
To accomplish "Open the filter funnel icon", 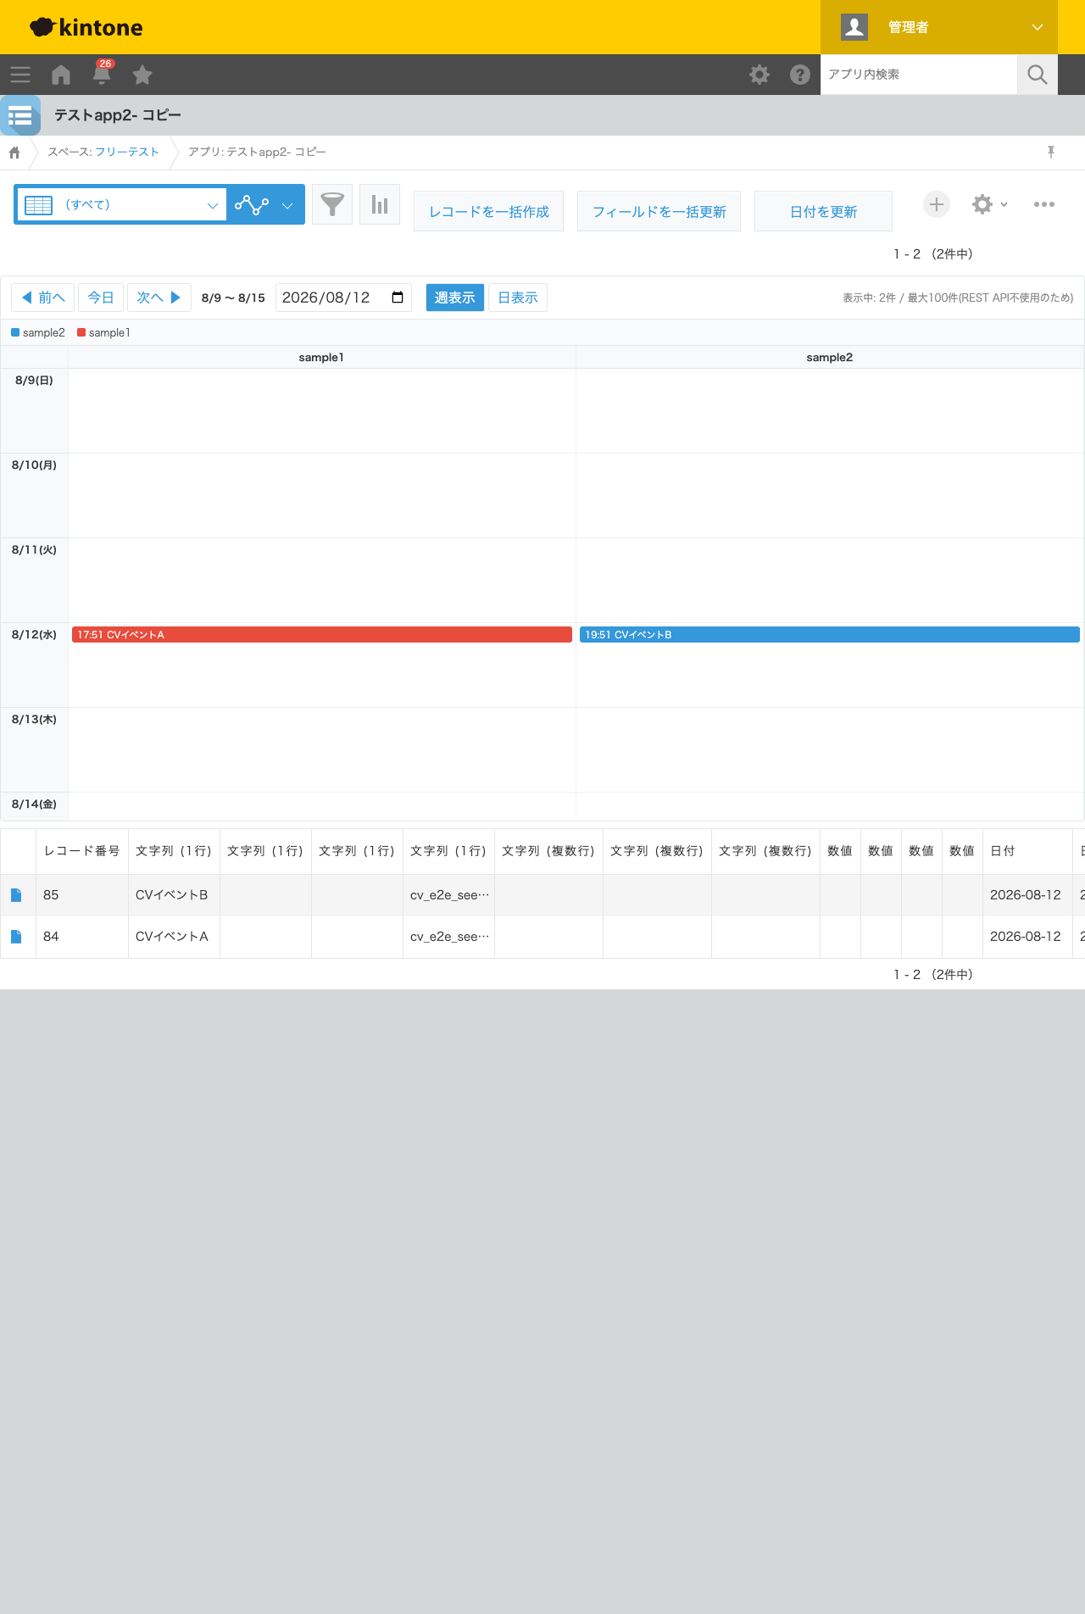I will coord(332,204).
